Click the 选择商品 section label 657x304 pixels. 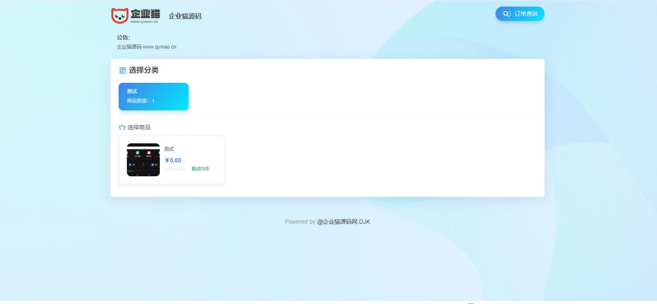click(x=139, y=127)
